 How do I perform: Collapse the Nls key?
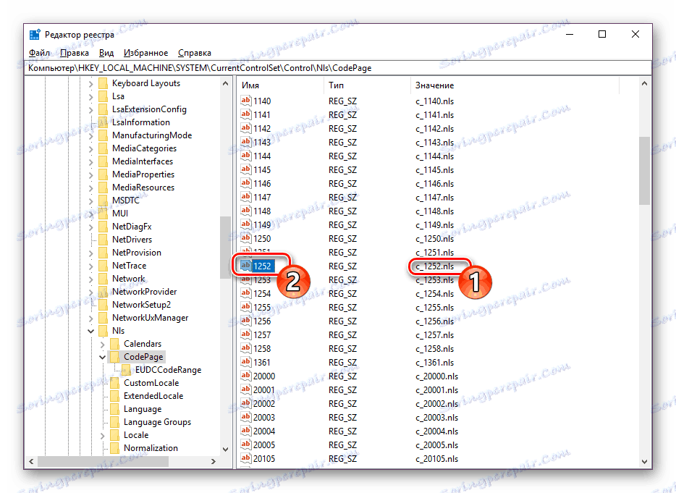click(91, 332)
